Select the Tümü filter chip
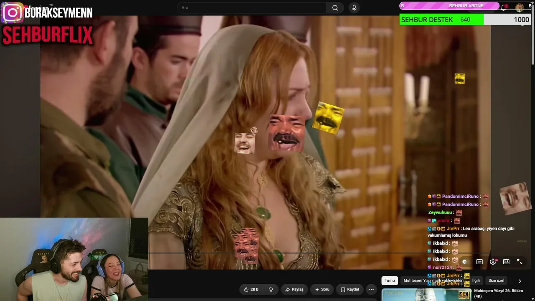Screen dimensions: 535x301 point(390,281)
